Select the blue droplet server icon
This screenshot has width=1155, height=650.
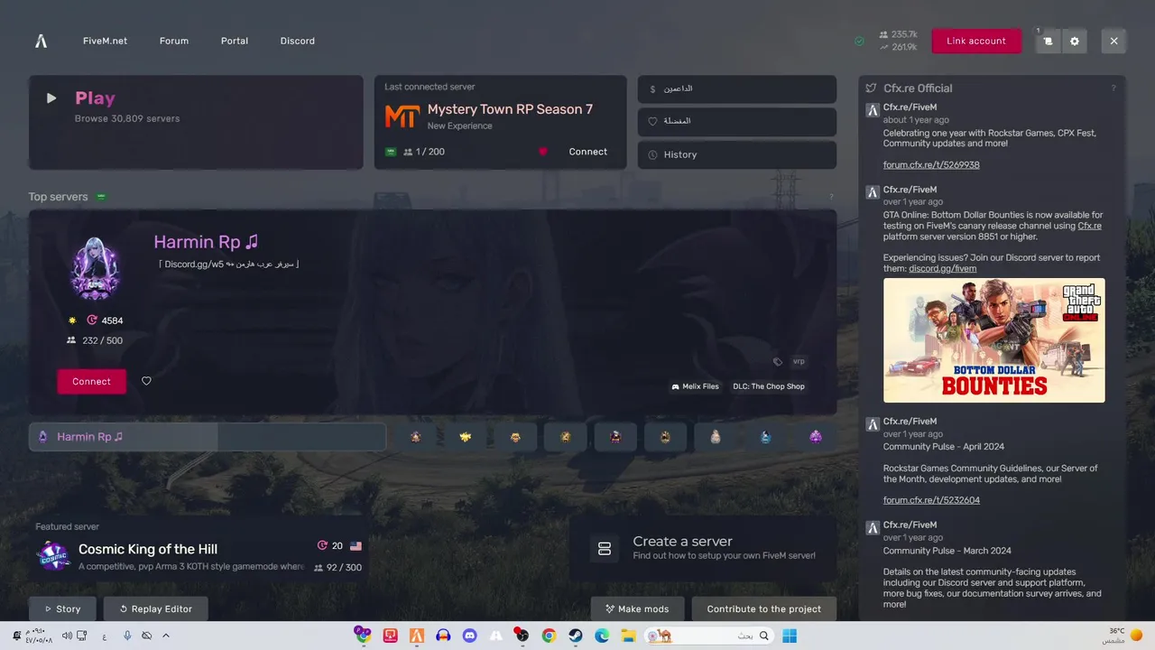tap(765, 437)
